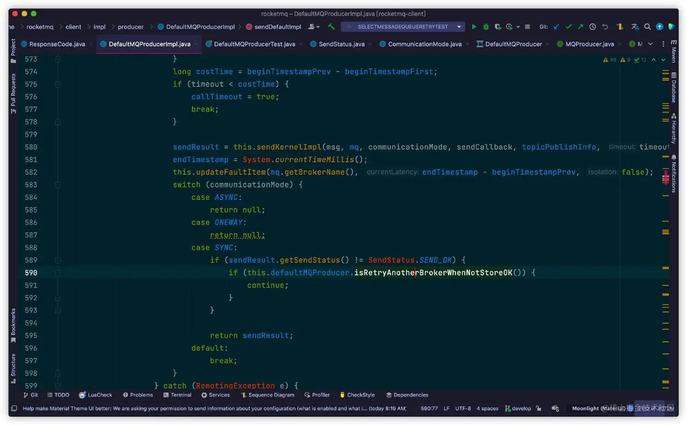Open the translate icon in toolbar
Image resolution: width=687 pixels, height=425 pixels.
click(x=635, y=27)
